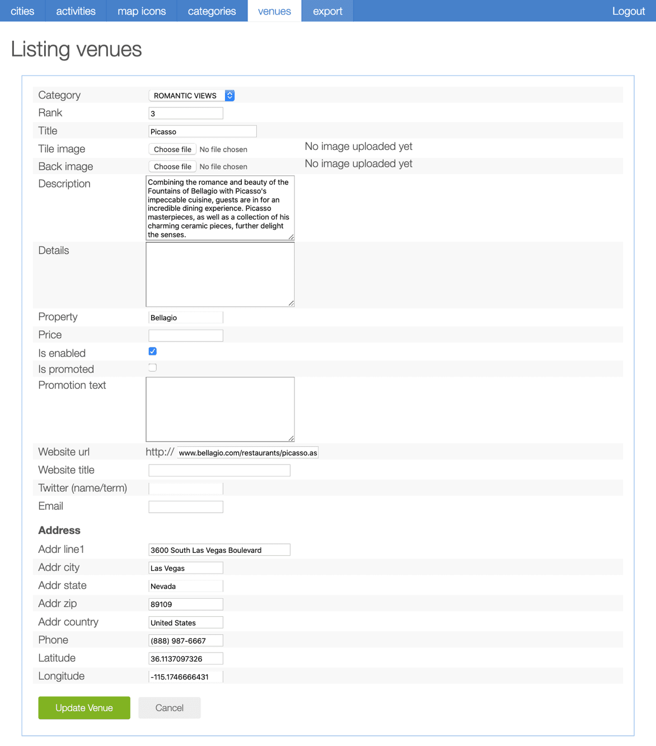Image resolution: width=656 pixels, height=746 pixels.
Task: Open the export tab
Action: 327,11
